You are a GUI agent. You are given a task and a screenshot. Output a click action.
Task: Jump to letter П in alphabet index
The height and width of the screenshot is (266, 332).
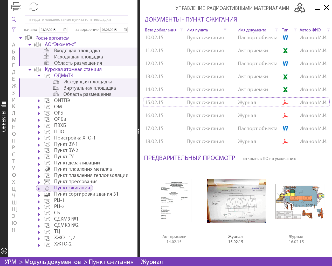tap(14, 141)
